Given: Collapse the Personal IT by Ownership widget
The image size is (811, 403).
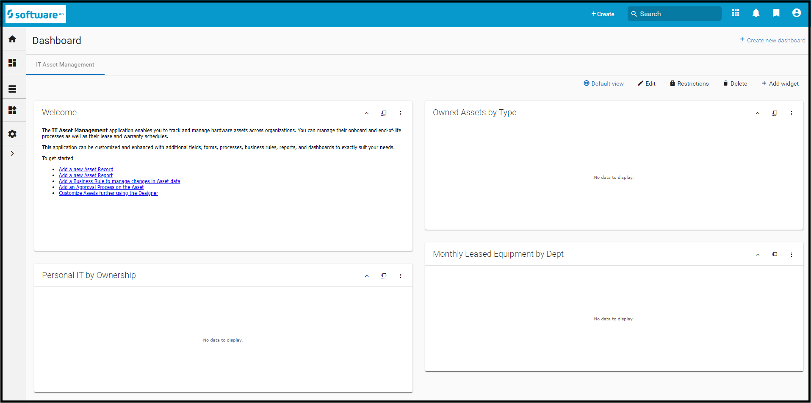Looking at the screenshot, I should pyautogui.click(x=367, y=276).
